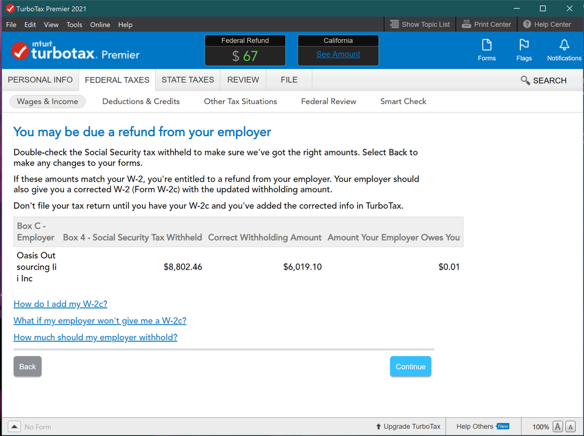The width and height of the screenshot is (584, 436).
Task: Open the Flags icon
Action: tap(524, 50)
